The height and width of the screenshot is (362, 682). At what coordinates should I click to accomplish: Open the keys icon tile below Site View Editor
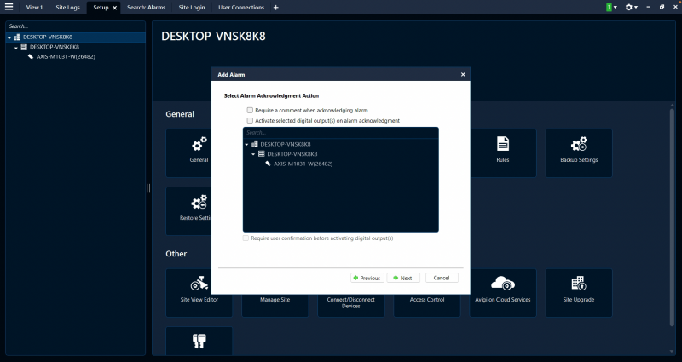[x=199, y=342]
